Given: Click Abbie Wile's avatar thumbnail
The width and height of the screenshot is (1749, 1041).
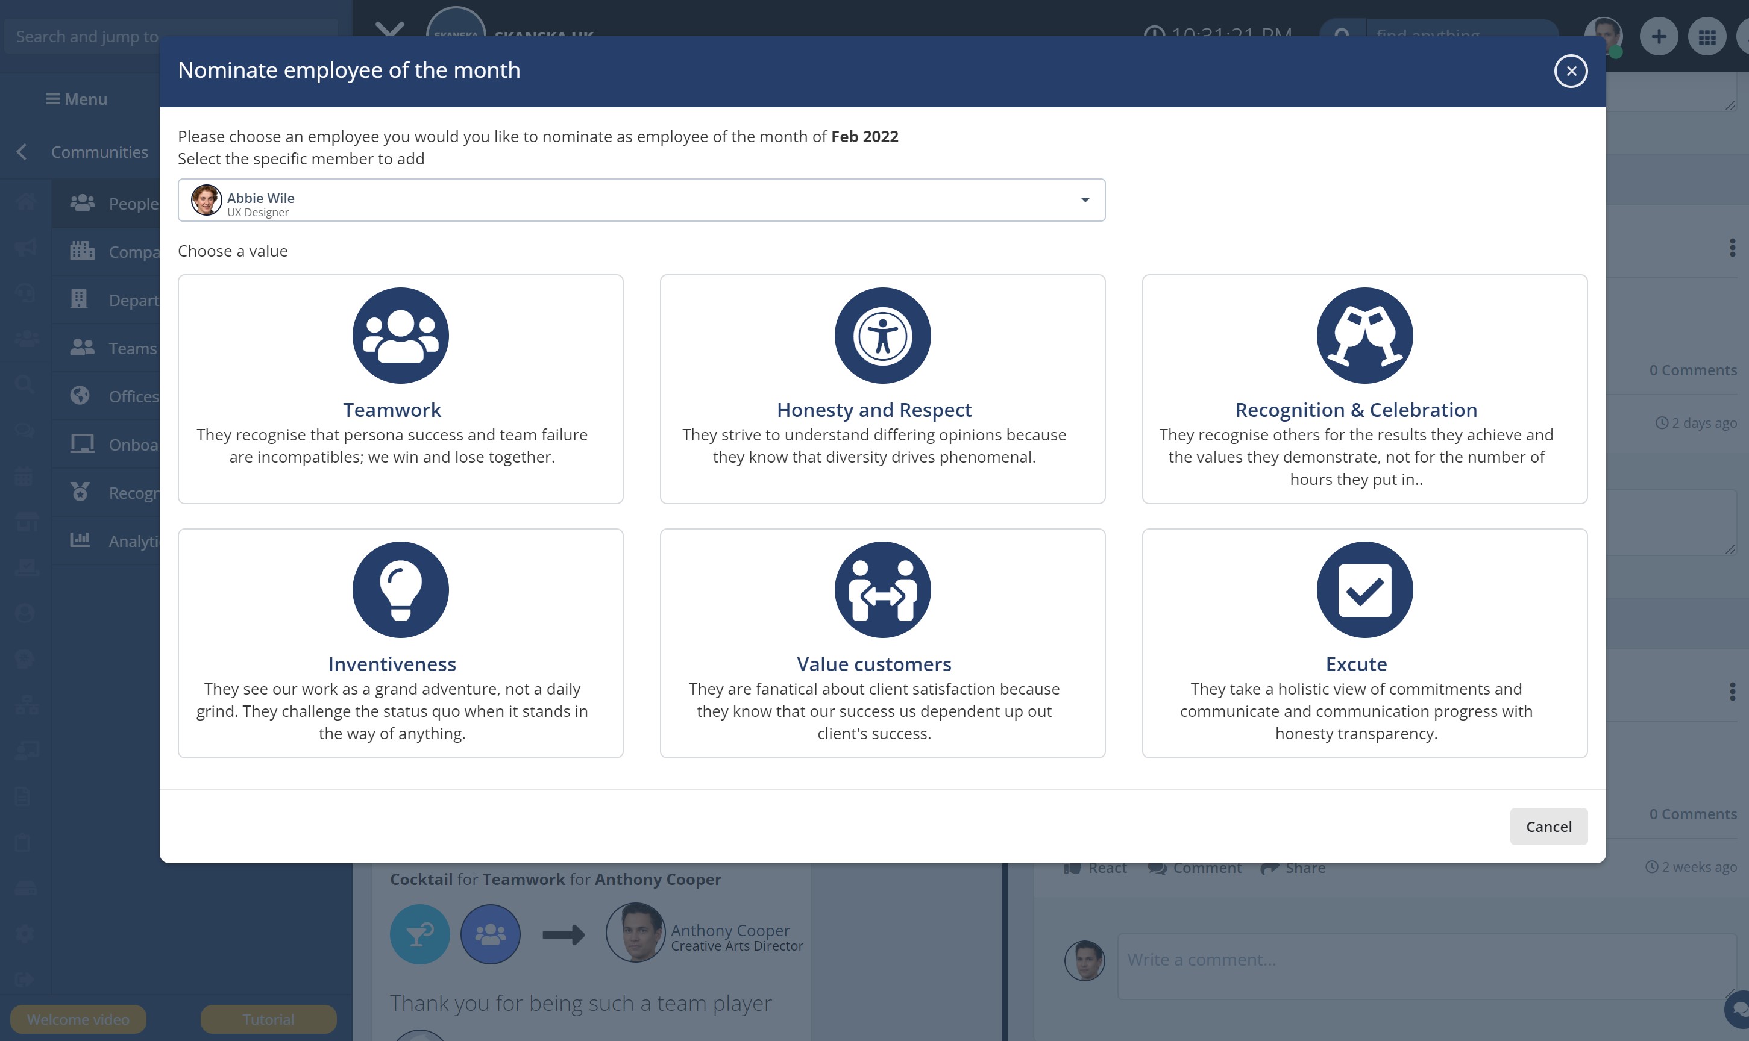Looking at the screenshot, I should click(206, 200).
